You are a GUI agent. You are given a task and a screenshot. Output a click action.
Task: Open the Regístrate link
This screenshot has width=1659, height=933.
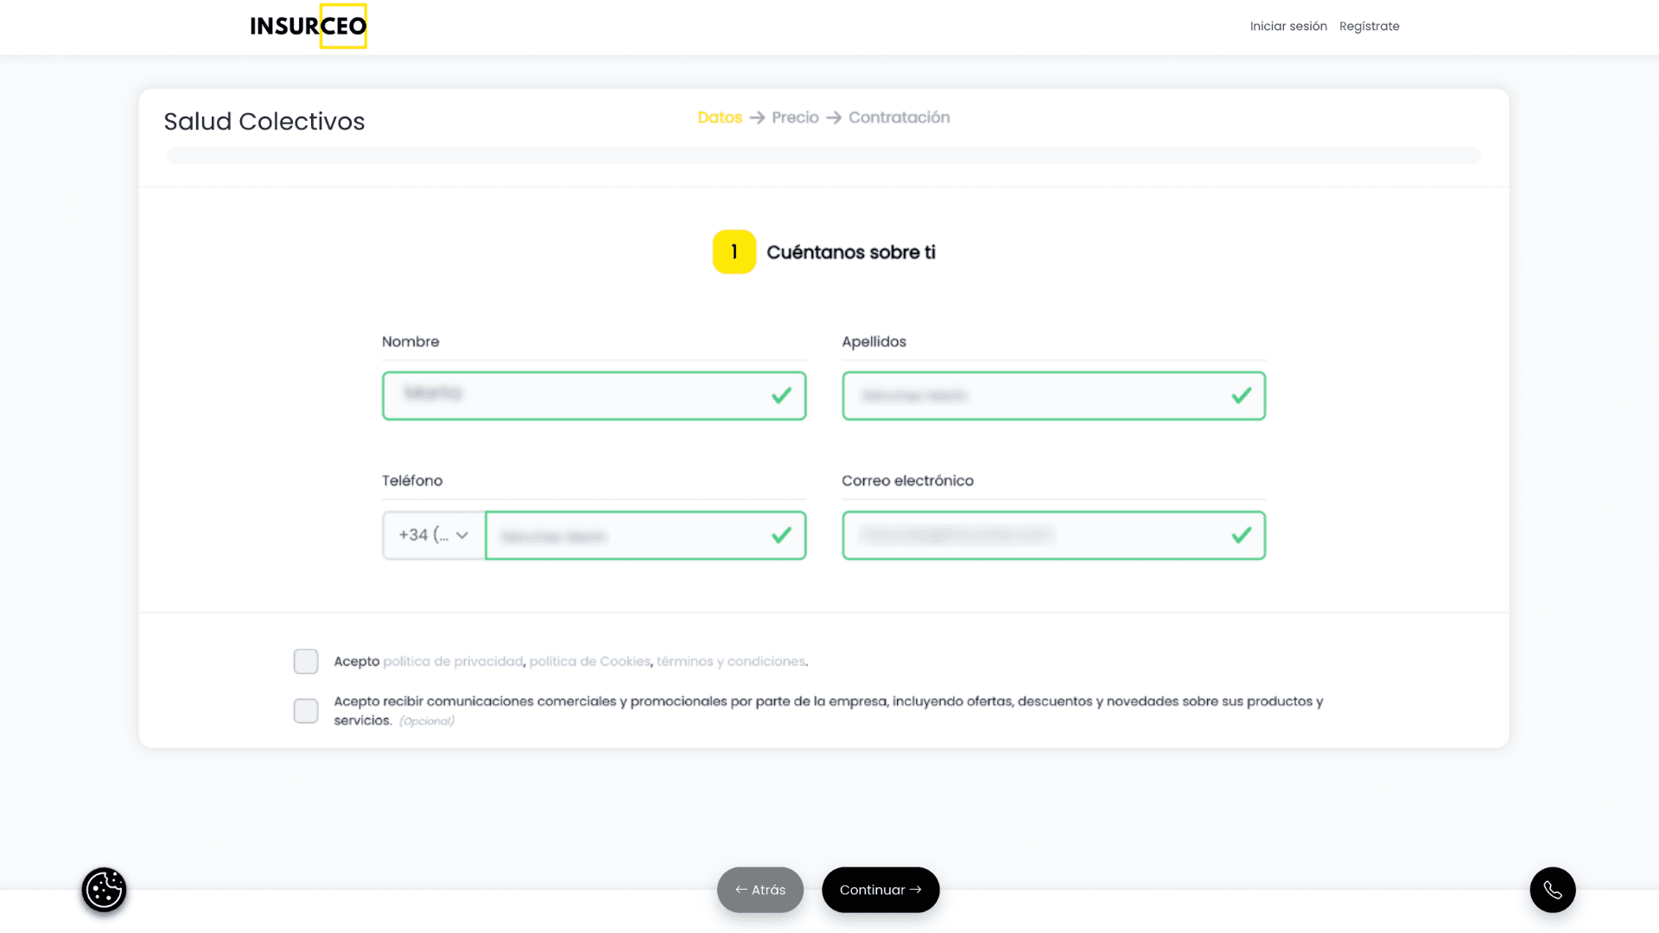[1369, 27]
